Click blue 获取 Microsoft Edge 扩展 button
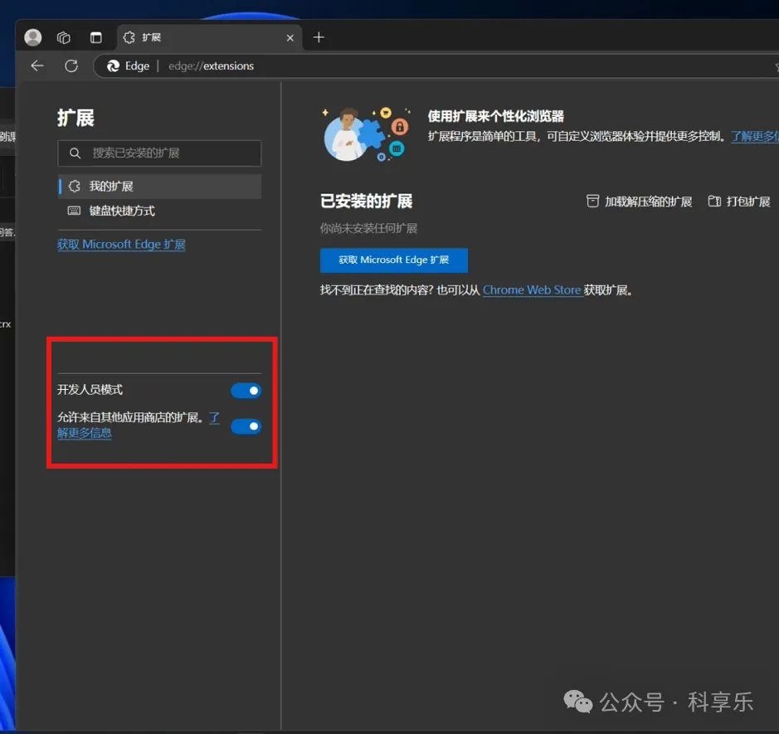 pos(394,260)
